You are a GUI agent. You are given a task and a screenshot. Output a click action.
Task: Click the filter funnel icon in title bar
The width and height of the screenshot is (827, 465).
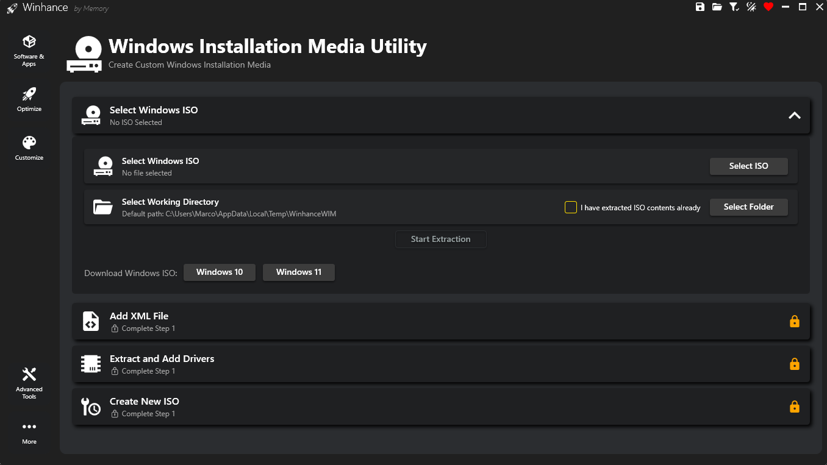tap(734, 7)
